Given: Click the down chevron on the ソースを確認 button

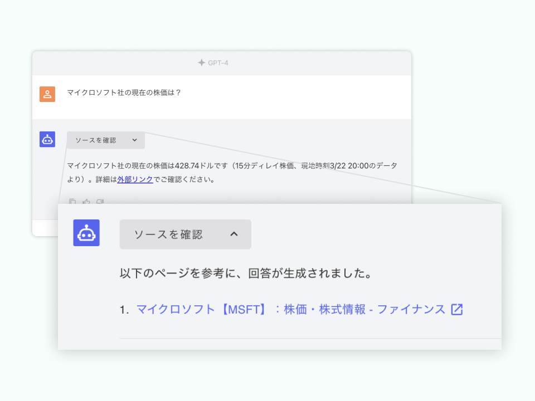Looking at the screenshot, I should tap(135, 140).
